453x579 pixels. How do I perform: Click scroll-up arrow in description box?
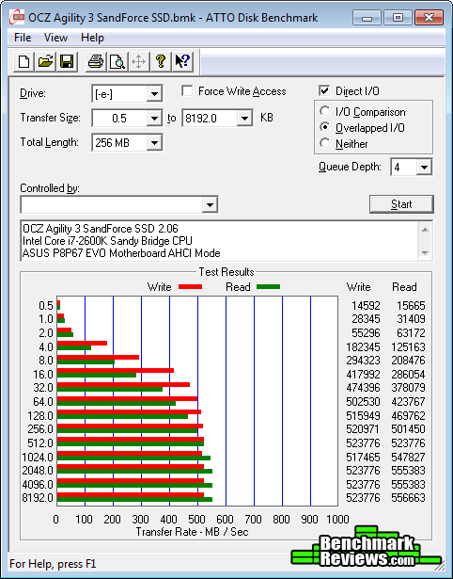425,230
